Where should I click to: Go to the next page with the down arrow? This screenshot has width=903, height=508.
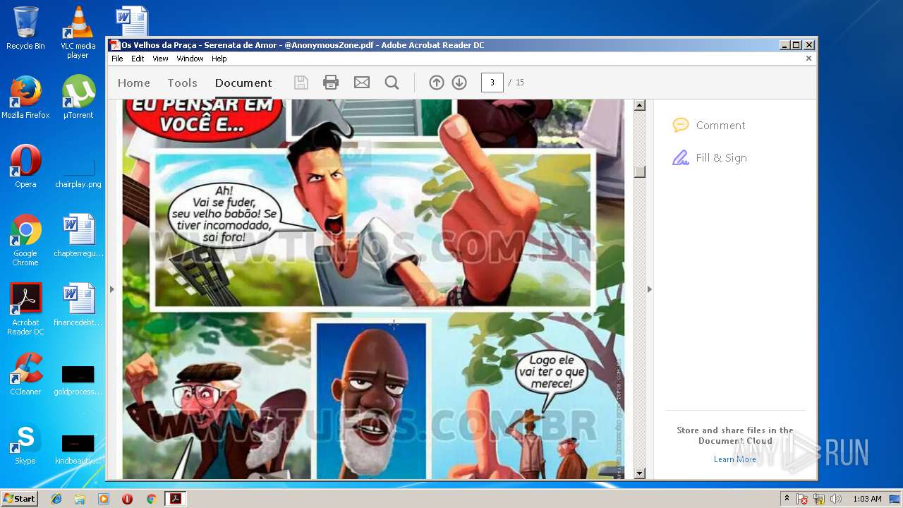[x=459, y=83]
